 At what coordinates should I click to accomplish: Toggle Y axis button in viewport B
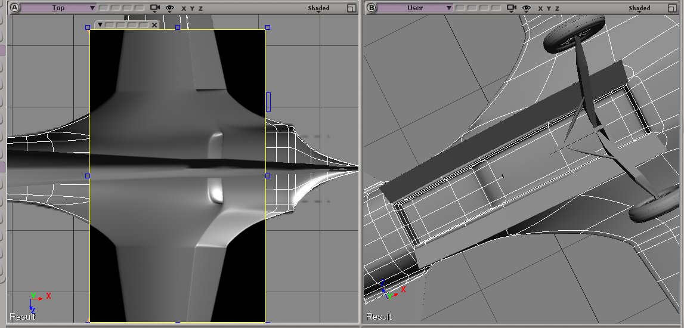pyautogui.click(x=549, y=8)
